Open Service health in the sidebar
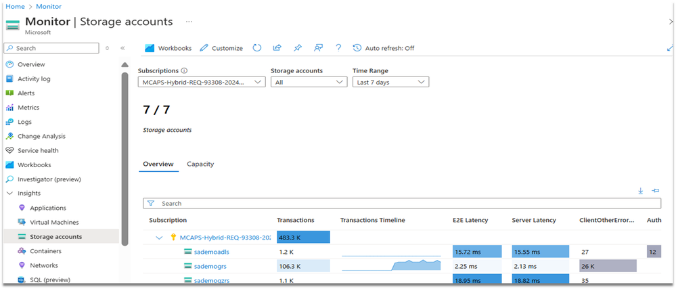Viewport: 676px width, 289px height. [x=38, y=150]
